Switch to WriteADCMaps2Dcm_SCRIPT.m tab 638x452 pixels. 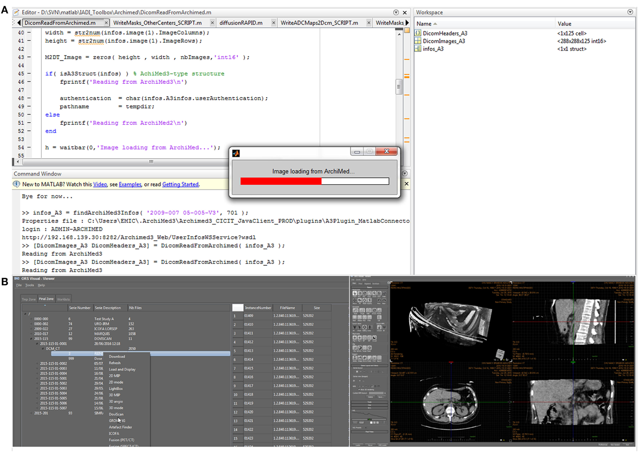pos(319,23)
